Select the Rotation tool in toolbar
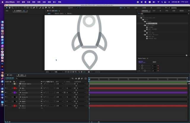The width and height of the screenshot is (190, 123). point(25,8)
